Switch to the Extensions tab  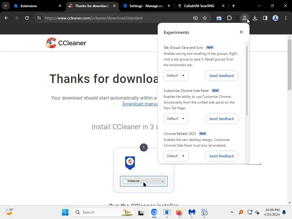[37, 6]
